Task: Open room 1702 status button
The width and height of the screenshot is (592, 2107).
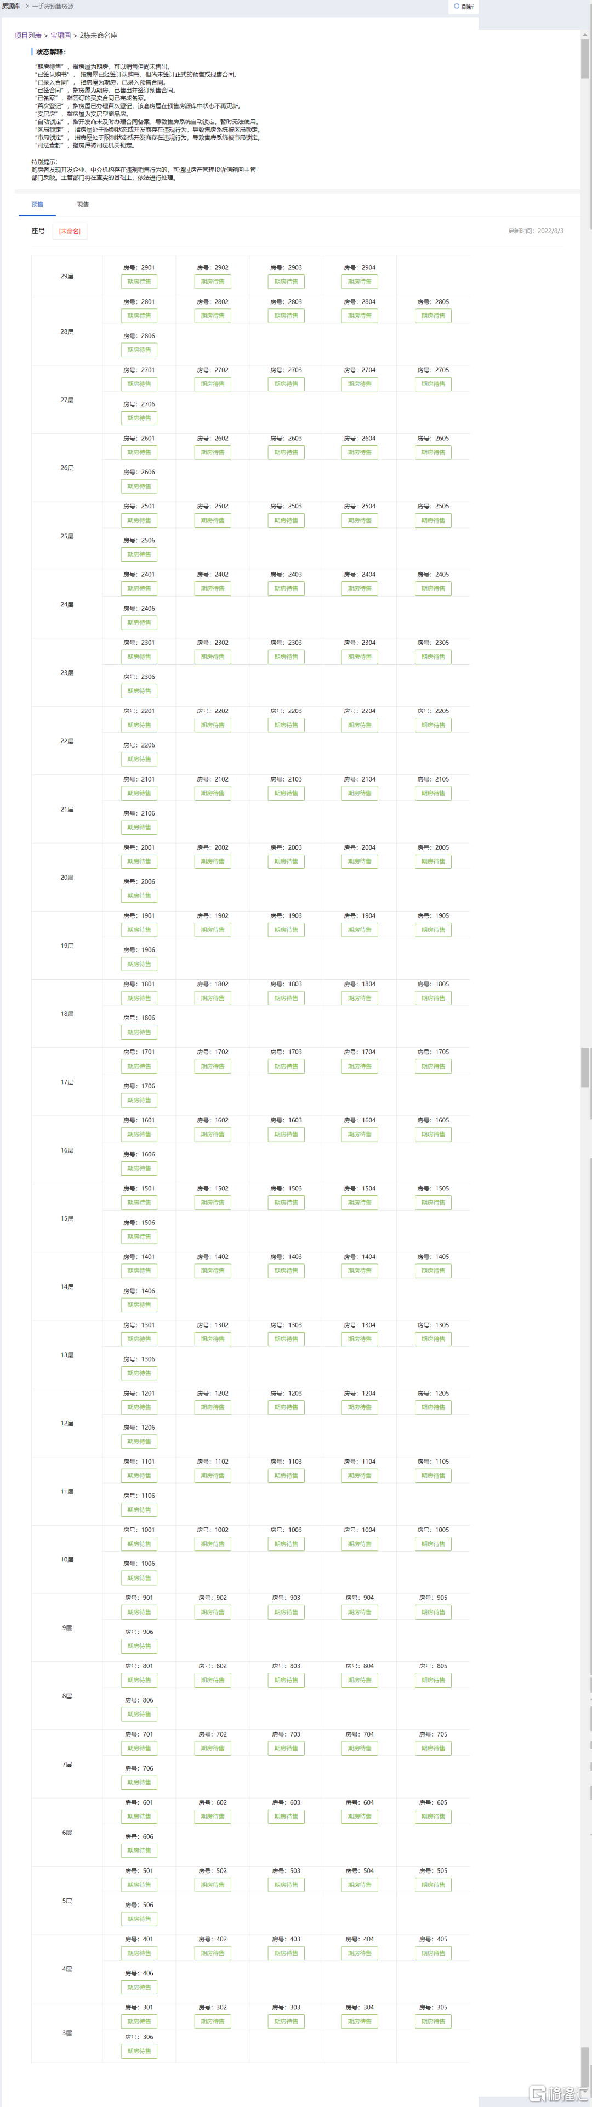Action: 212,1066
